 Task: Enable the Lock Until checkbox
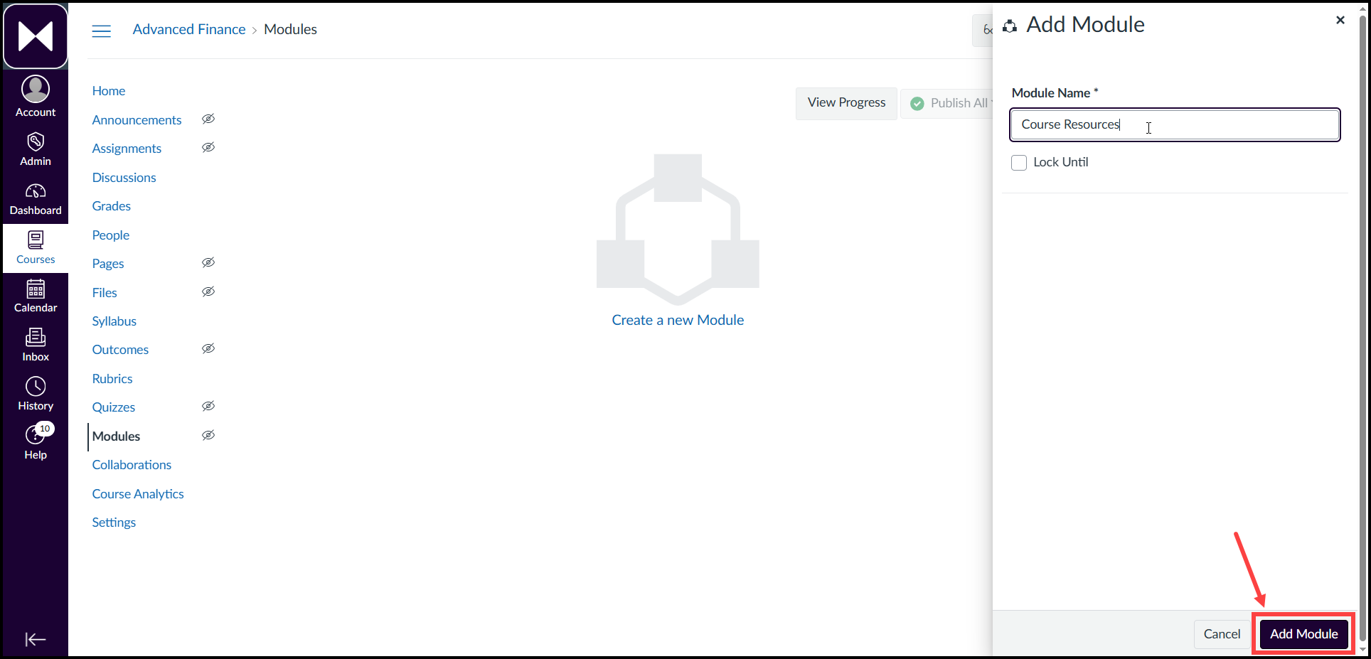1019,163
